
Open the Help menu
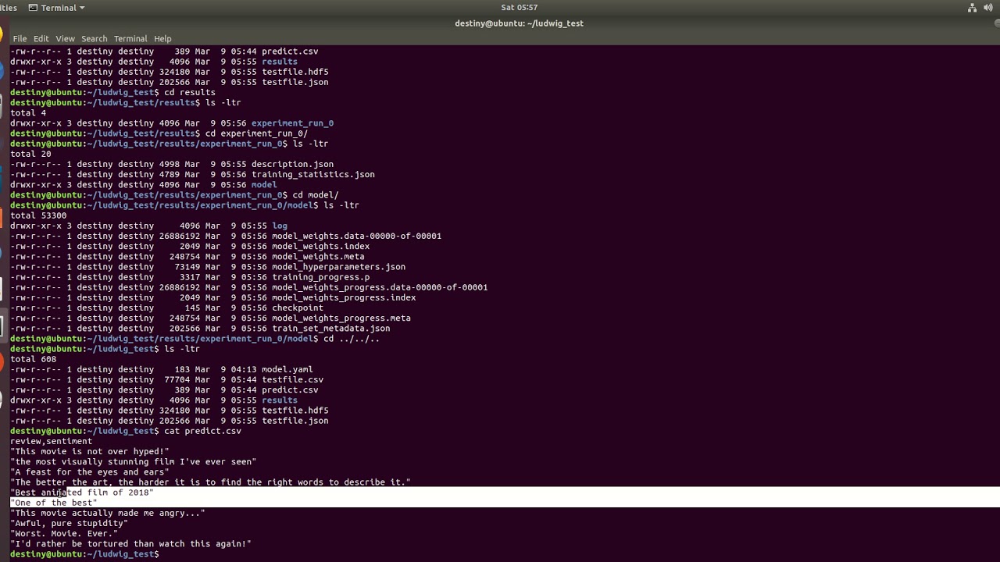(162, 38)
